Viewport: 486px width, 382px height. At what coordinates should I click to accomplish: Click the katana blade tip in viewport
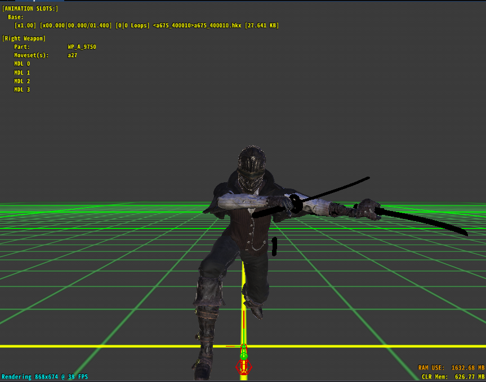coord(464,233)
